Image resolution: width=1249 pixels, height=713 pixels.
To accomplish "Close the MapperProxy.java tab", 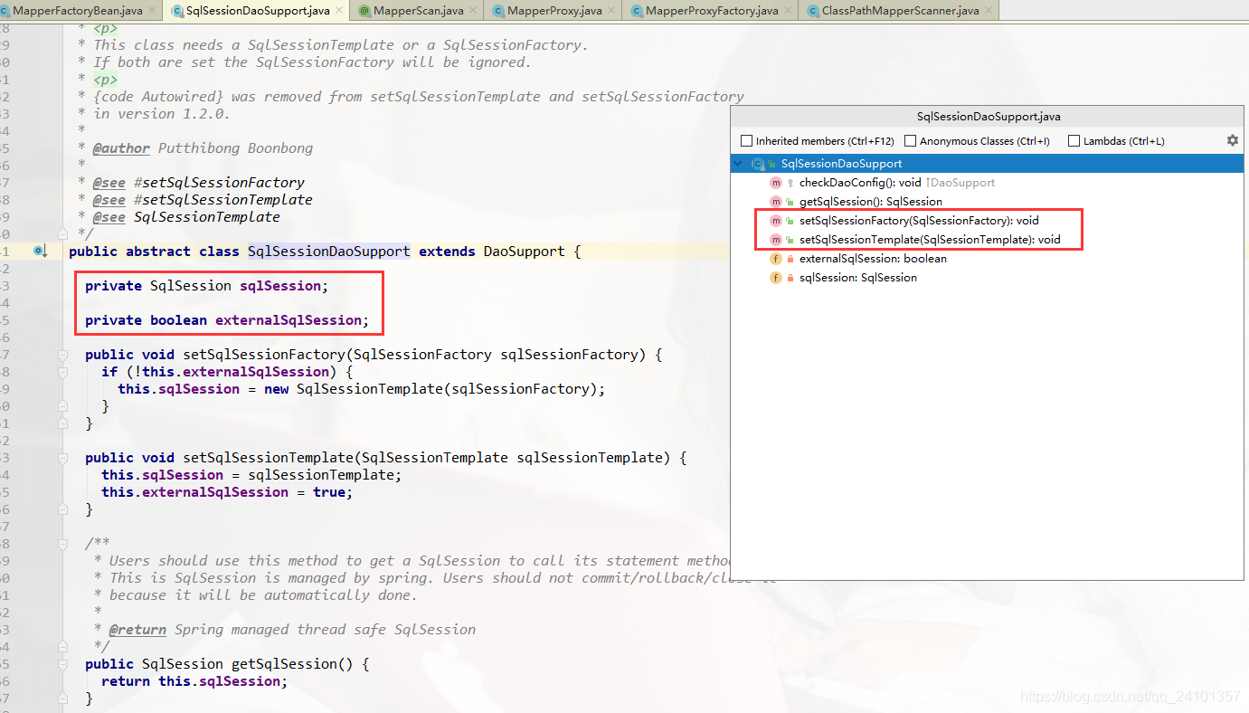I will 612,11.
